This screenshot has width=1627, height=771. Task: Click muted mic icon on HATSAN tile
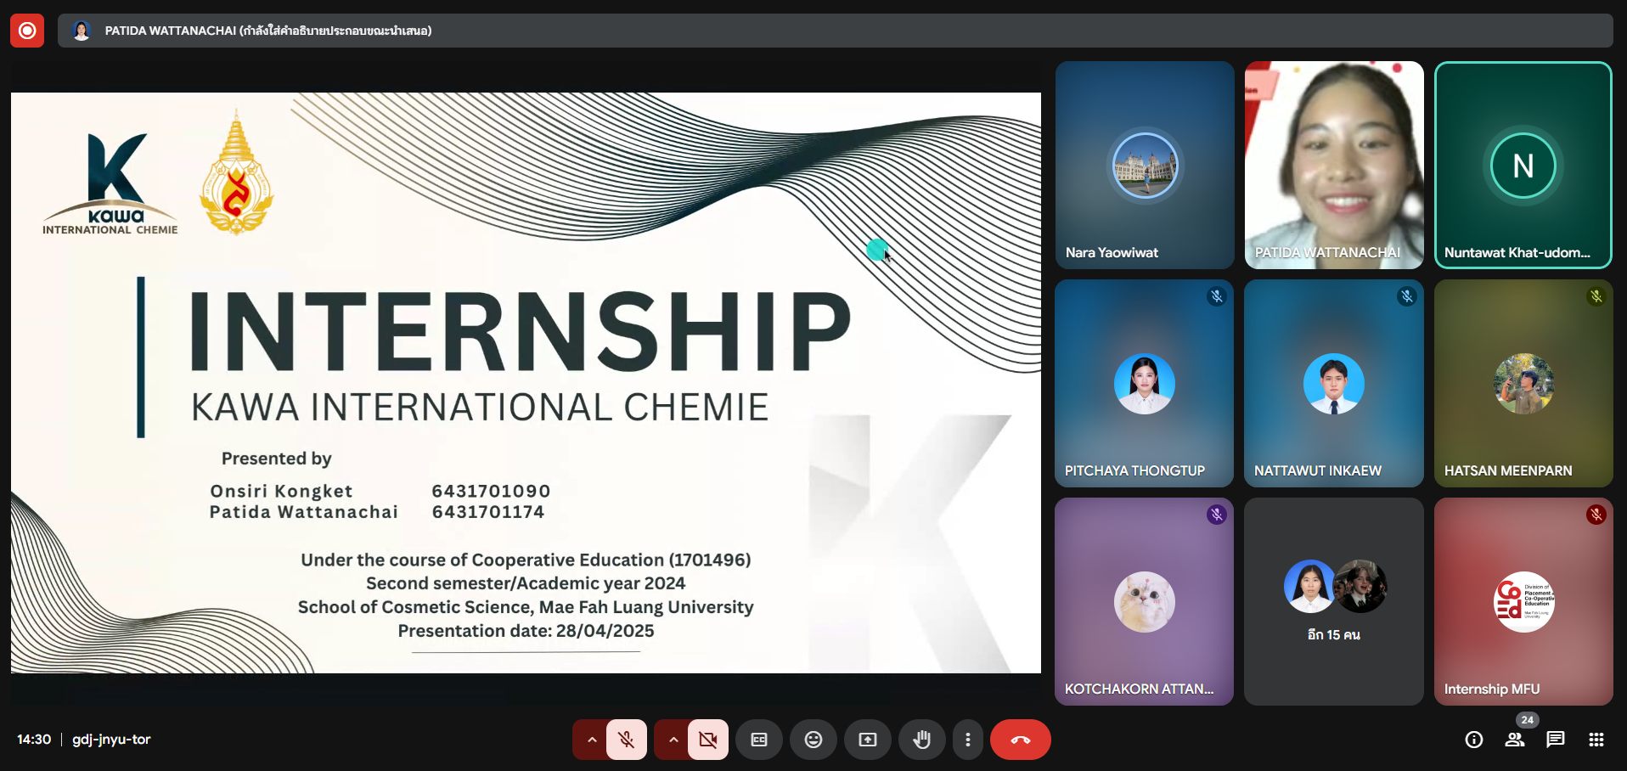1596,296
